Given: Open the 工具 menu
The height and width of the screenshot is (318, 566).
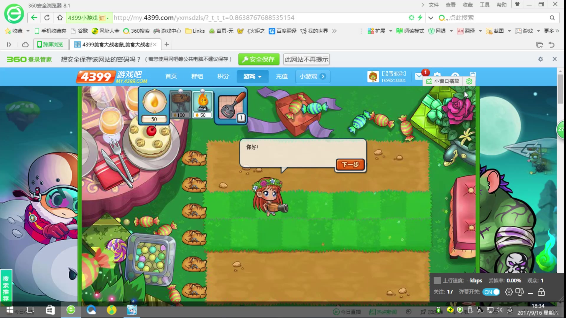Looking at the screenshot, I should click(484, 5).
